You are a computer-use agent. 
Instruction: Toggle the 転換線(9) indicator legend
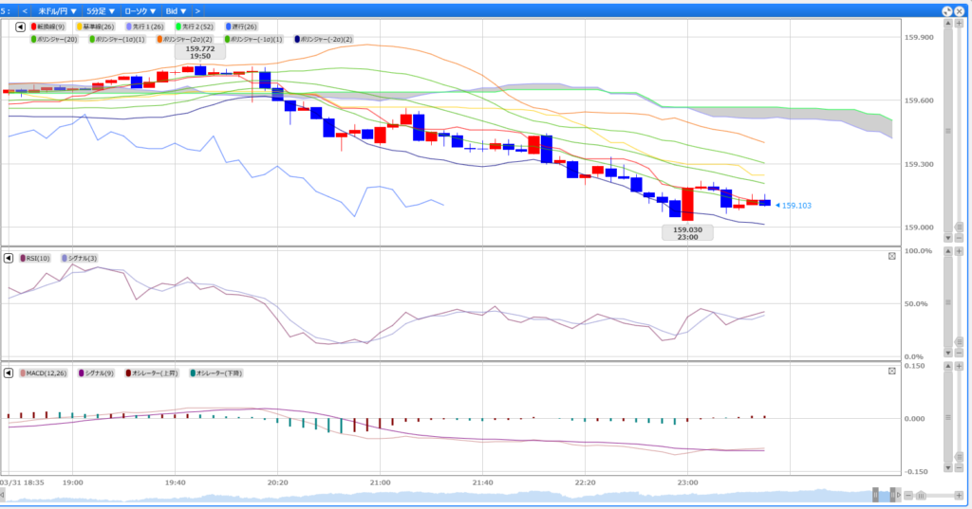[49, 27]
